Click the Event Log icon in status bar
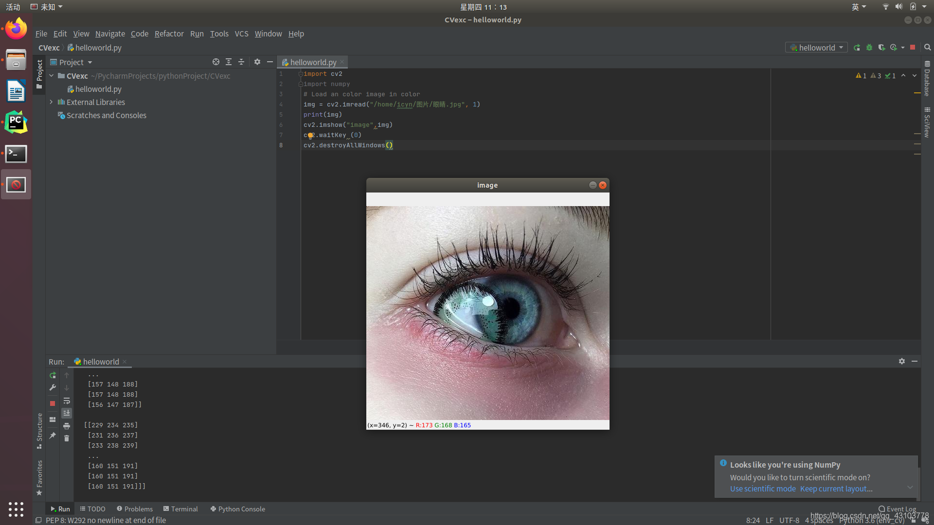 881,508
